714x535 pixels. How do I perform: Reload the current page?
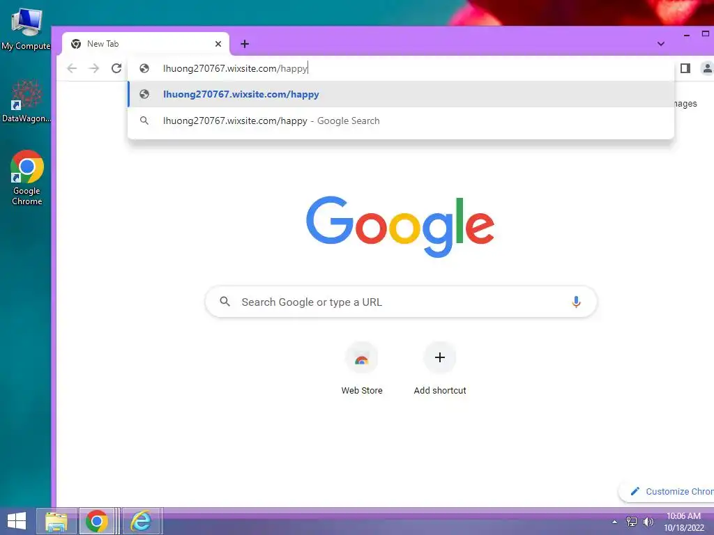tap(116, 68)
